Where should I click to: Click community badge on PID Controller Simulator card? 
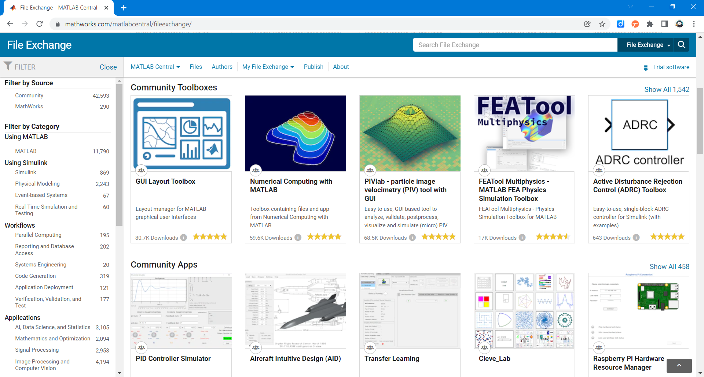click(x=141, y=347)
